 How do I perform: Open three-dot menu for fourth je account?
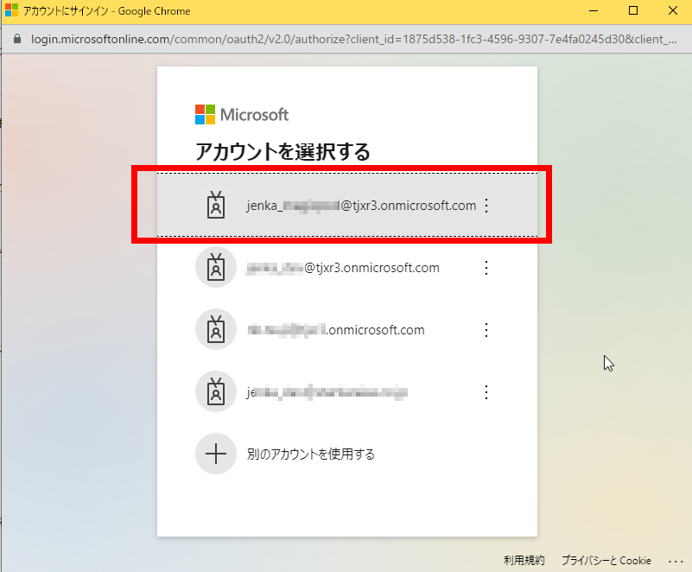486,392
